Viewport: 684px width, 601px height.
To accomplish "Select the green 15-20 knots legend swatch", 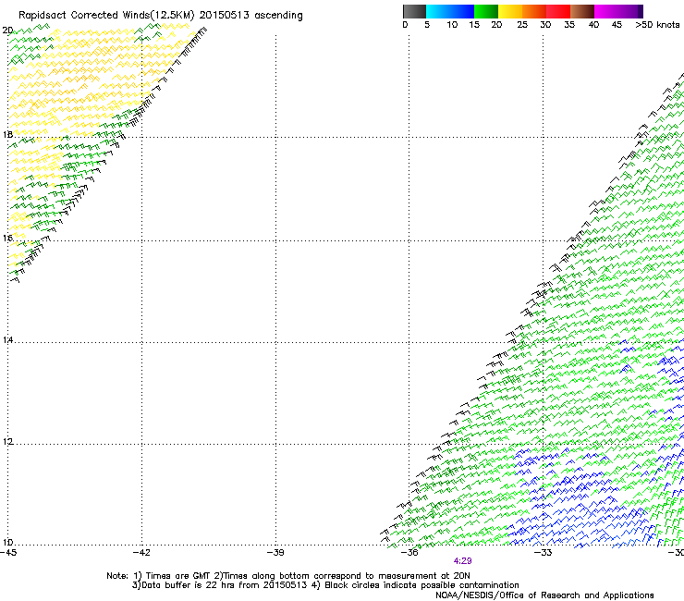I will tap(486, 11).
